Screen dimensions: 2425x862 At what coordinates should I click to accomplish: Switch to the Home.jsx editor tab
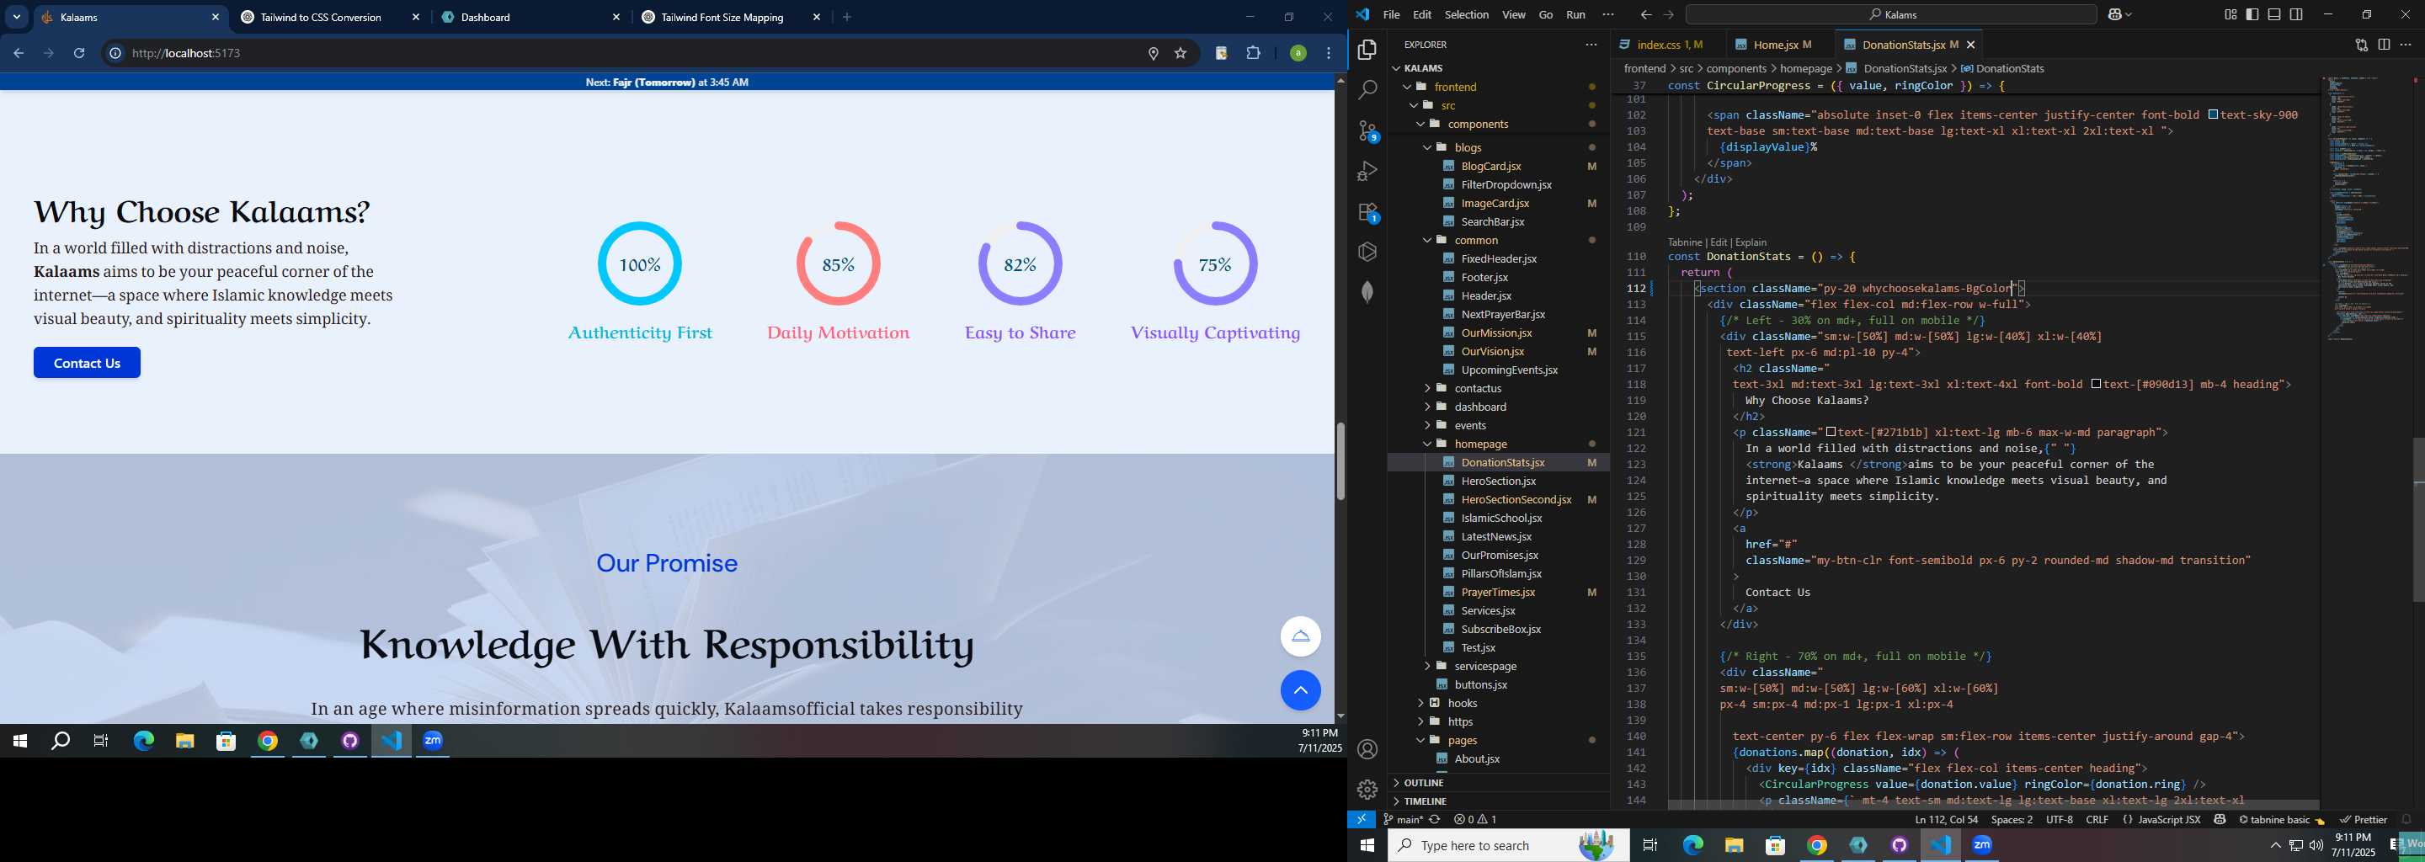(x=1781, y=45)
